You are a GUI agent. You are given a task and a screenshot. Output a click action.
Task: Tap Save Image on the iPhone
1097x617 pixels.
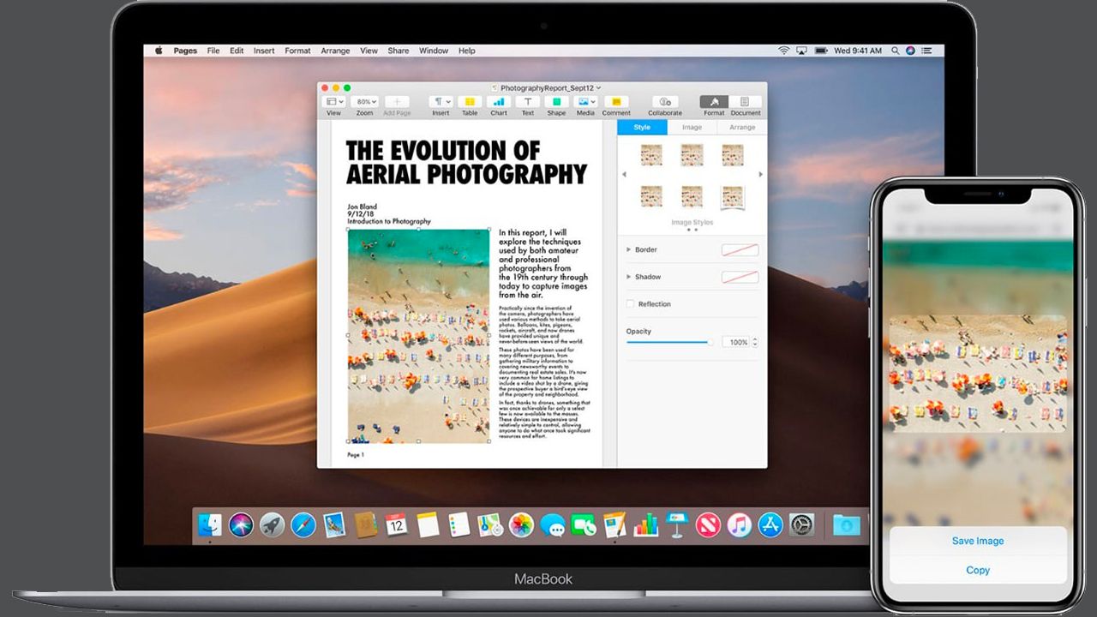(x=978, y=541)
